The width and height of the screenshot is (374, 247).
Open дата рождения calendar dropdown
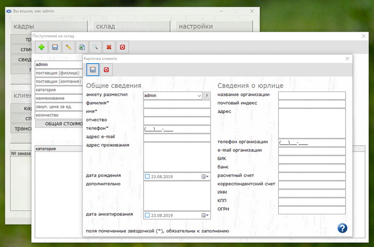205,176
